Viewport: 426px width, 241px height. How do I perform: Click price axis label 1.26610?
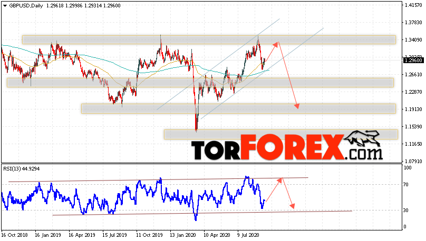point(413,75)
